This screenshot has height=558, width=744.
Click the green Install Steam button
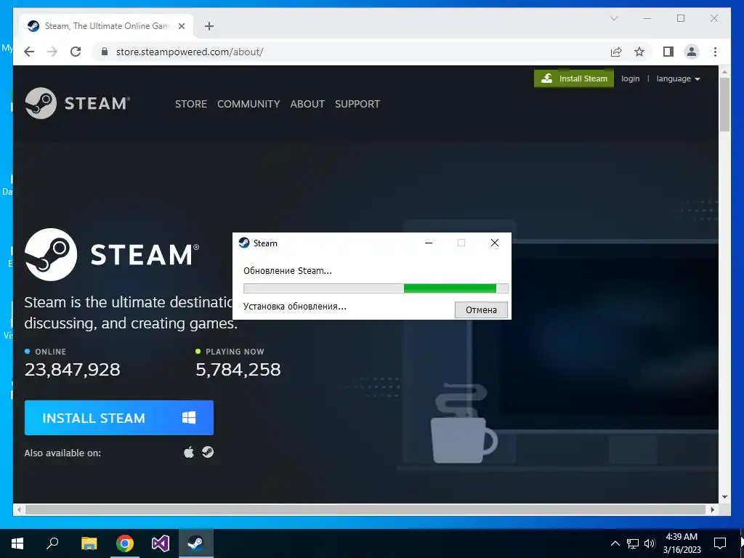click(574, 78)
